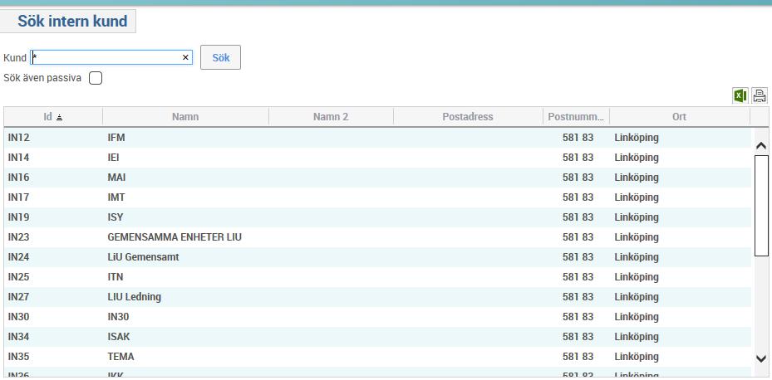Sort by the Id column arrow

59,117
